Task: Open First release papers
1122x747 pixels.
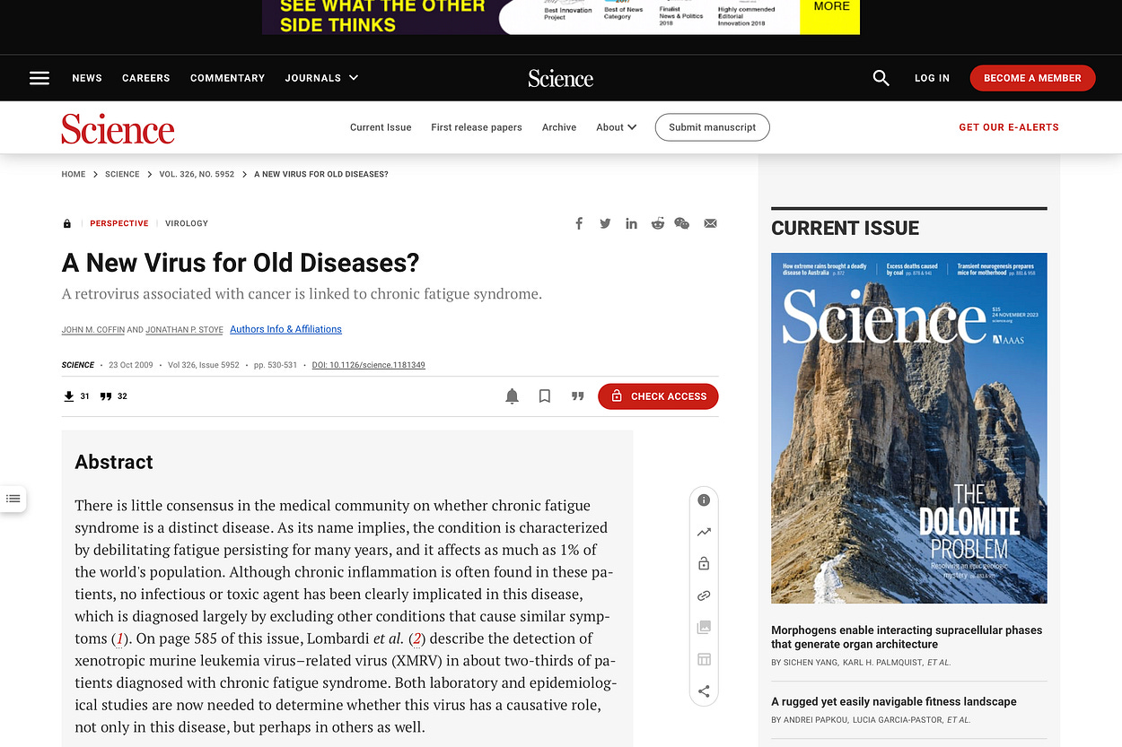Action: [477, 127]
